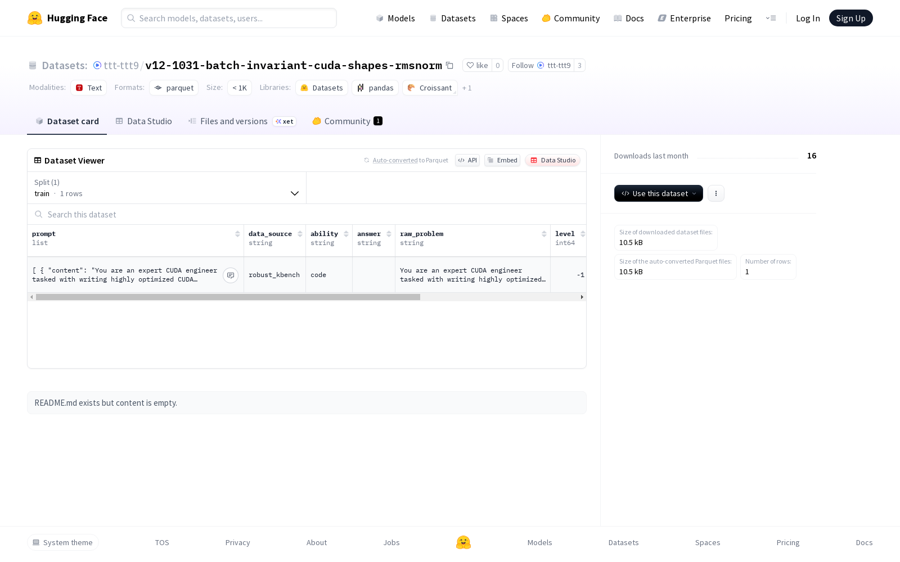The width and height of the screenshot is (900, 562).
Task: Open Auto-converted to Parquet link
Action: pyautogui.click(x=410, y=160)
